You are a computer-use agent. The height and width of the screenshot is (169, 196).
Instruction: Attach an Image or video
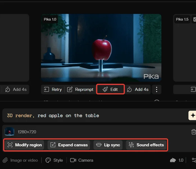click(20, 160)
